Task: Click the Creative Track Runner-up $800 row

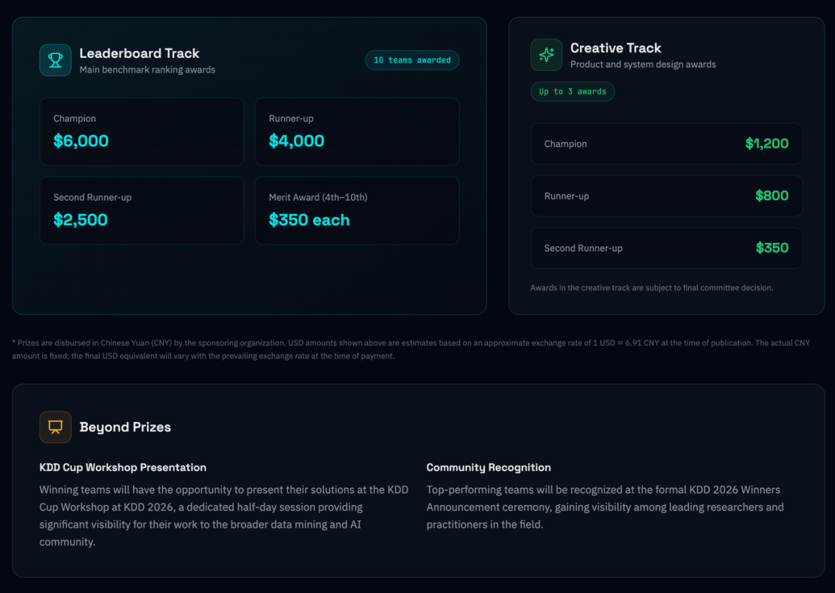Action: [666, 196]
